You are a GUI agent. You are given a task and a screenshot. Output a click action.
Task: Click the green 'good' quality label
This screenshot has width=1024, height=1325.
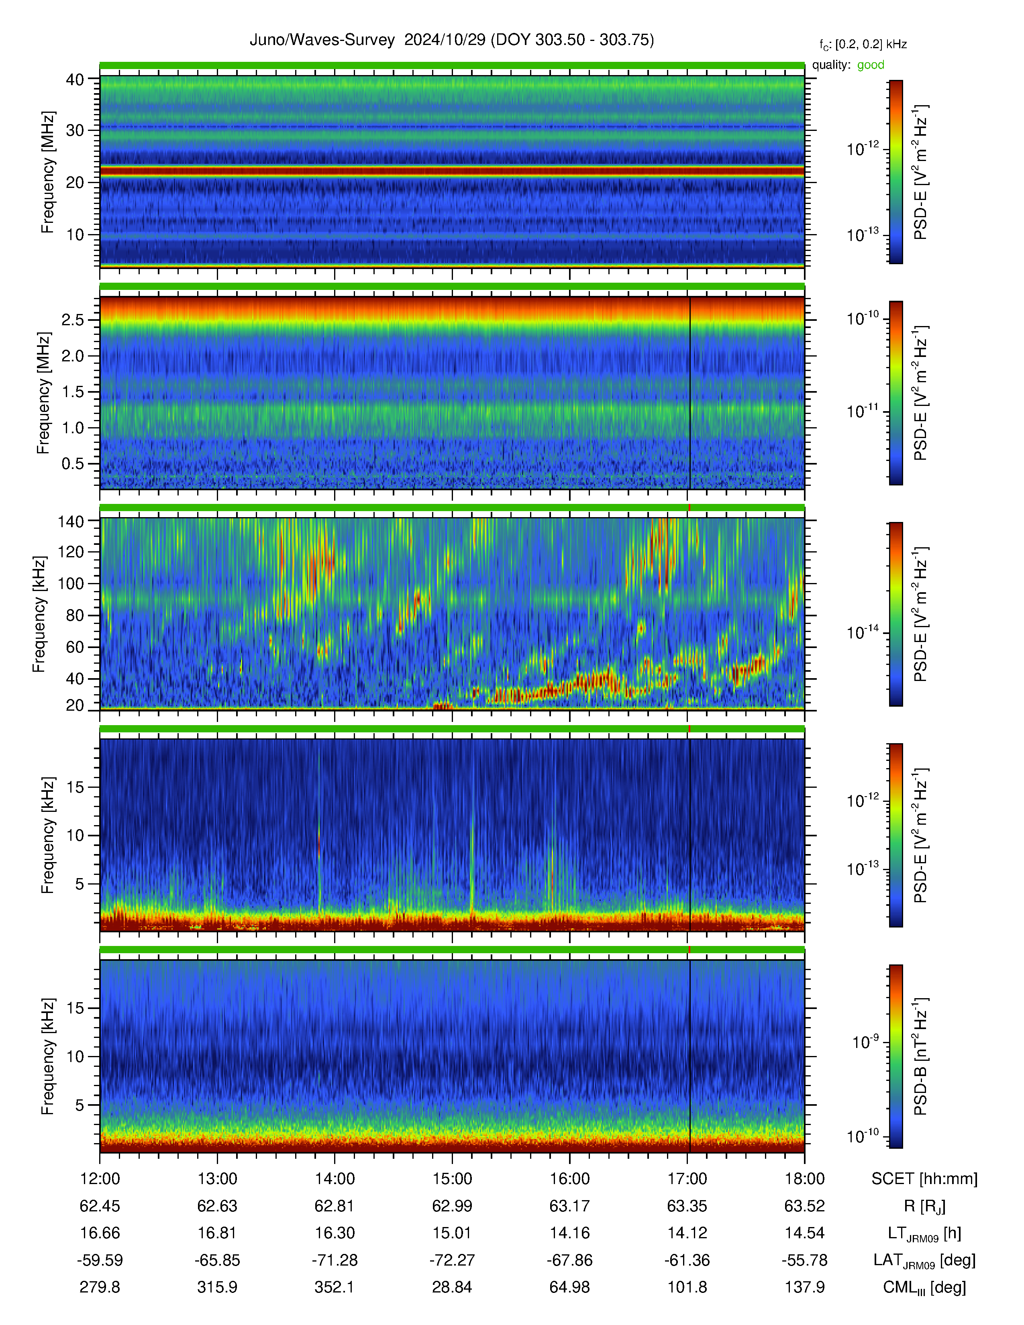[x=871, y=65]
